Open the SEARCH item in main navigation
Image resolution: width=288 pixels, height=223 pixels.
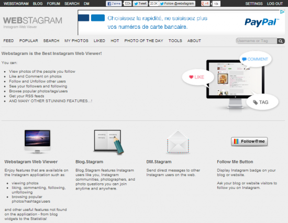51,41
